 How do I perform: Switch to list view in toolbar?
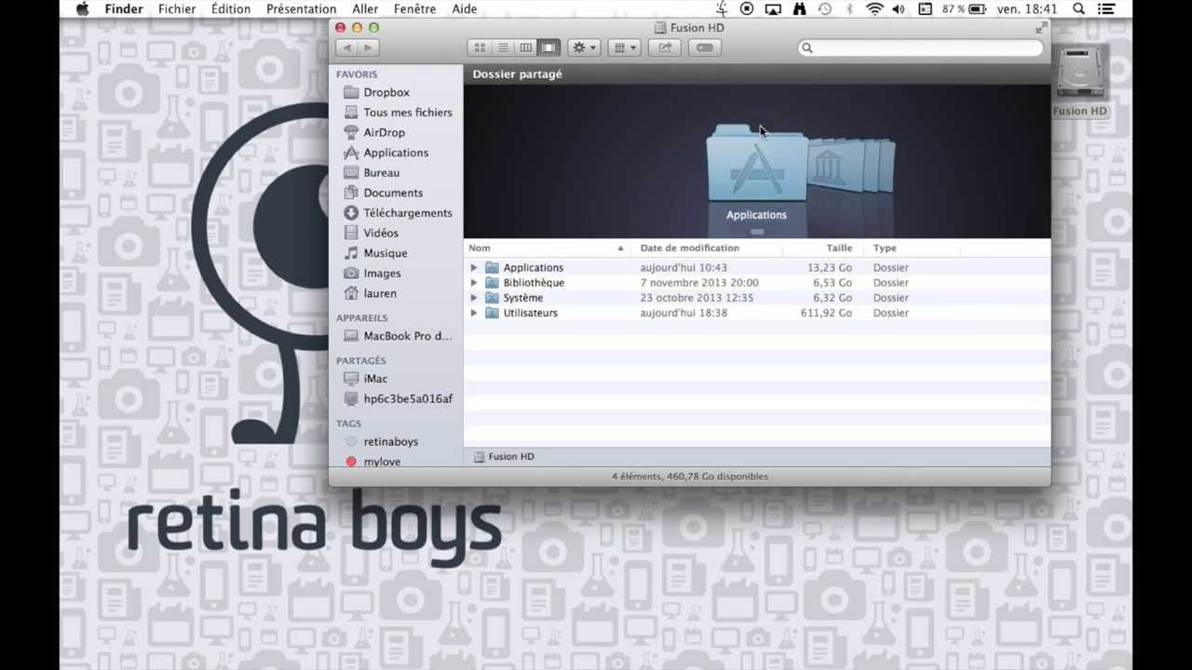(503, 47)
